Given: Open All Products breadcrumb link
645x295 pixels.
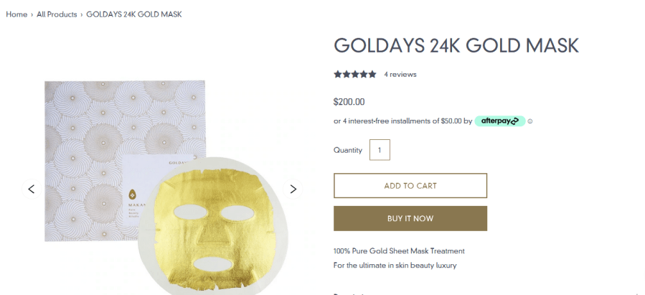Looking at the screenshot, I should tap(57, 14).
